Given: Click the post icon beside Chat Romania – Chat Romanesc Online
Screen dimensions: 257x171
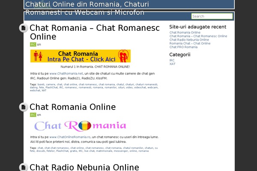Looking at the screenshot, I should pyautogui.click(x=24, y=28).
